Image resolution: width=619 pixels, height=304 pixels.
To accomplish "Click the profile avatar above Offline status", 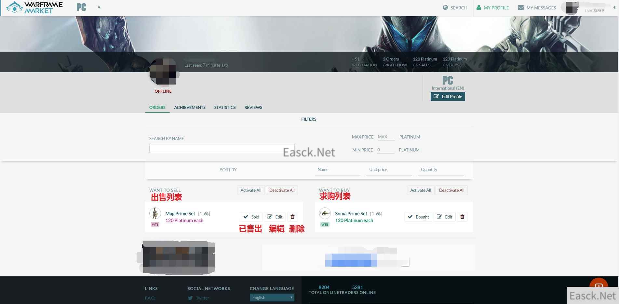I will 163,73.
